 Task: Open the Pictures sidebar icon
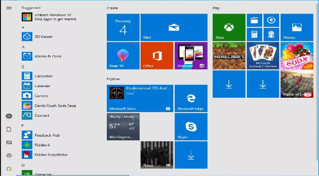[9, 142]
